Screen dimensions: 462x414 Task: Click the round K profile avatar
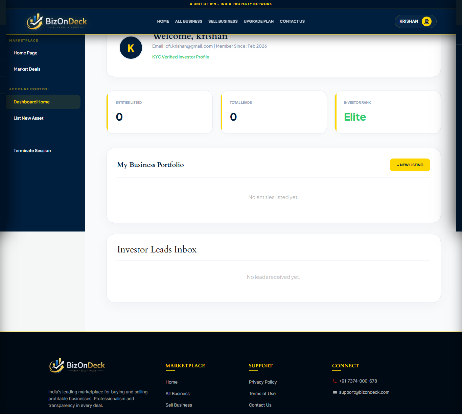(x=131, y=48)
